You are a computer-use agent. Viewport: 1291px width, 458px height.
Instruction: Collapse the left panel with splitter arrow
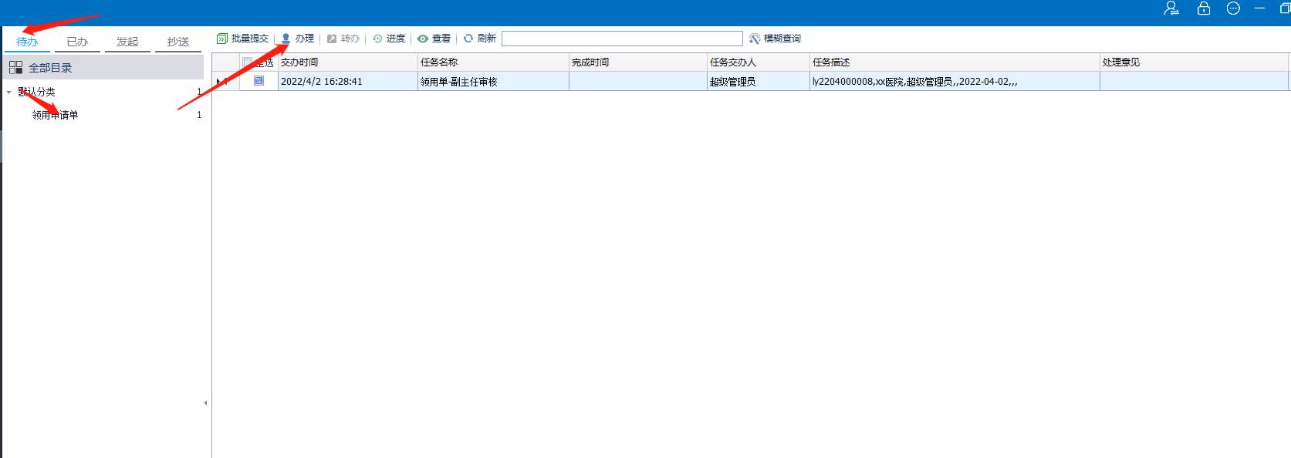pos(205,402)
